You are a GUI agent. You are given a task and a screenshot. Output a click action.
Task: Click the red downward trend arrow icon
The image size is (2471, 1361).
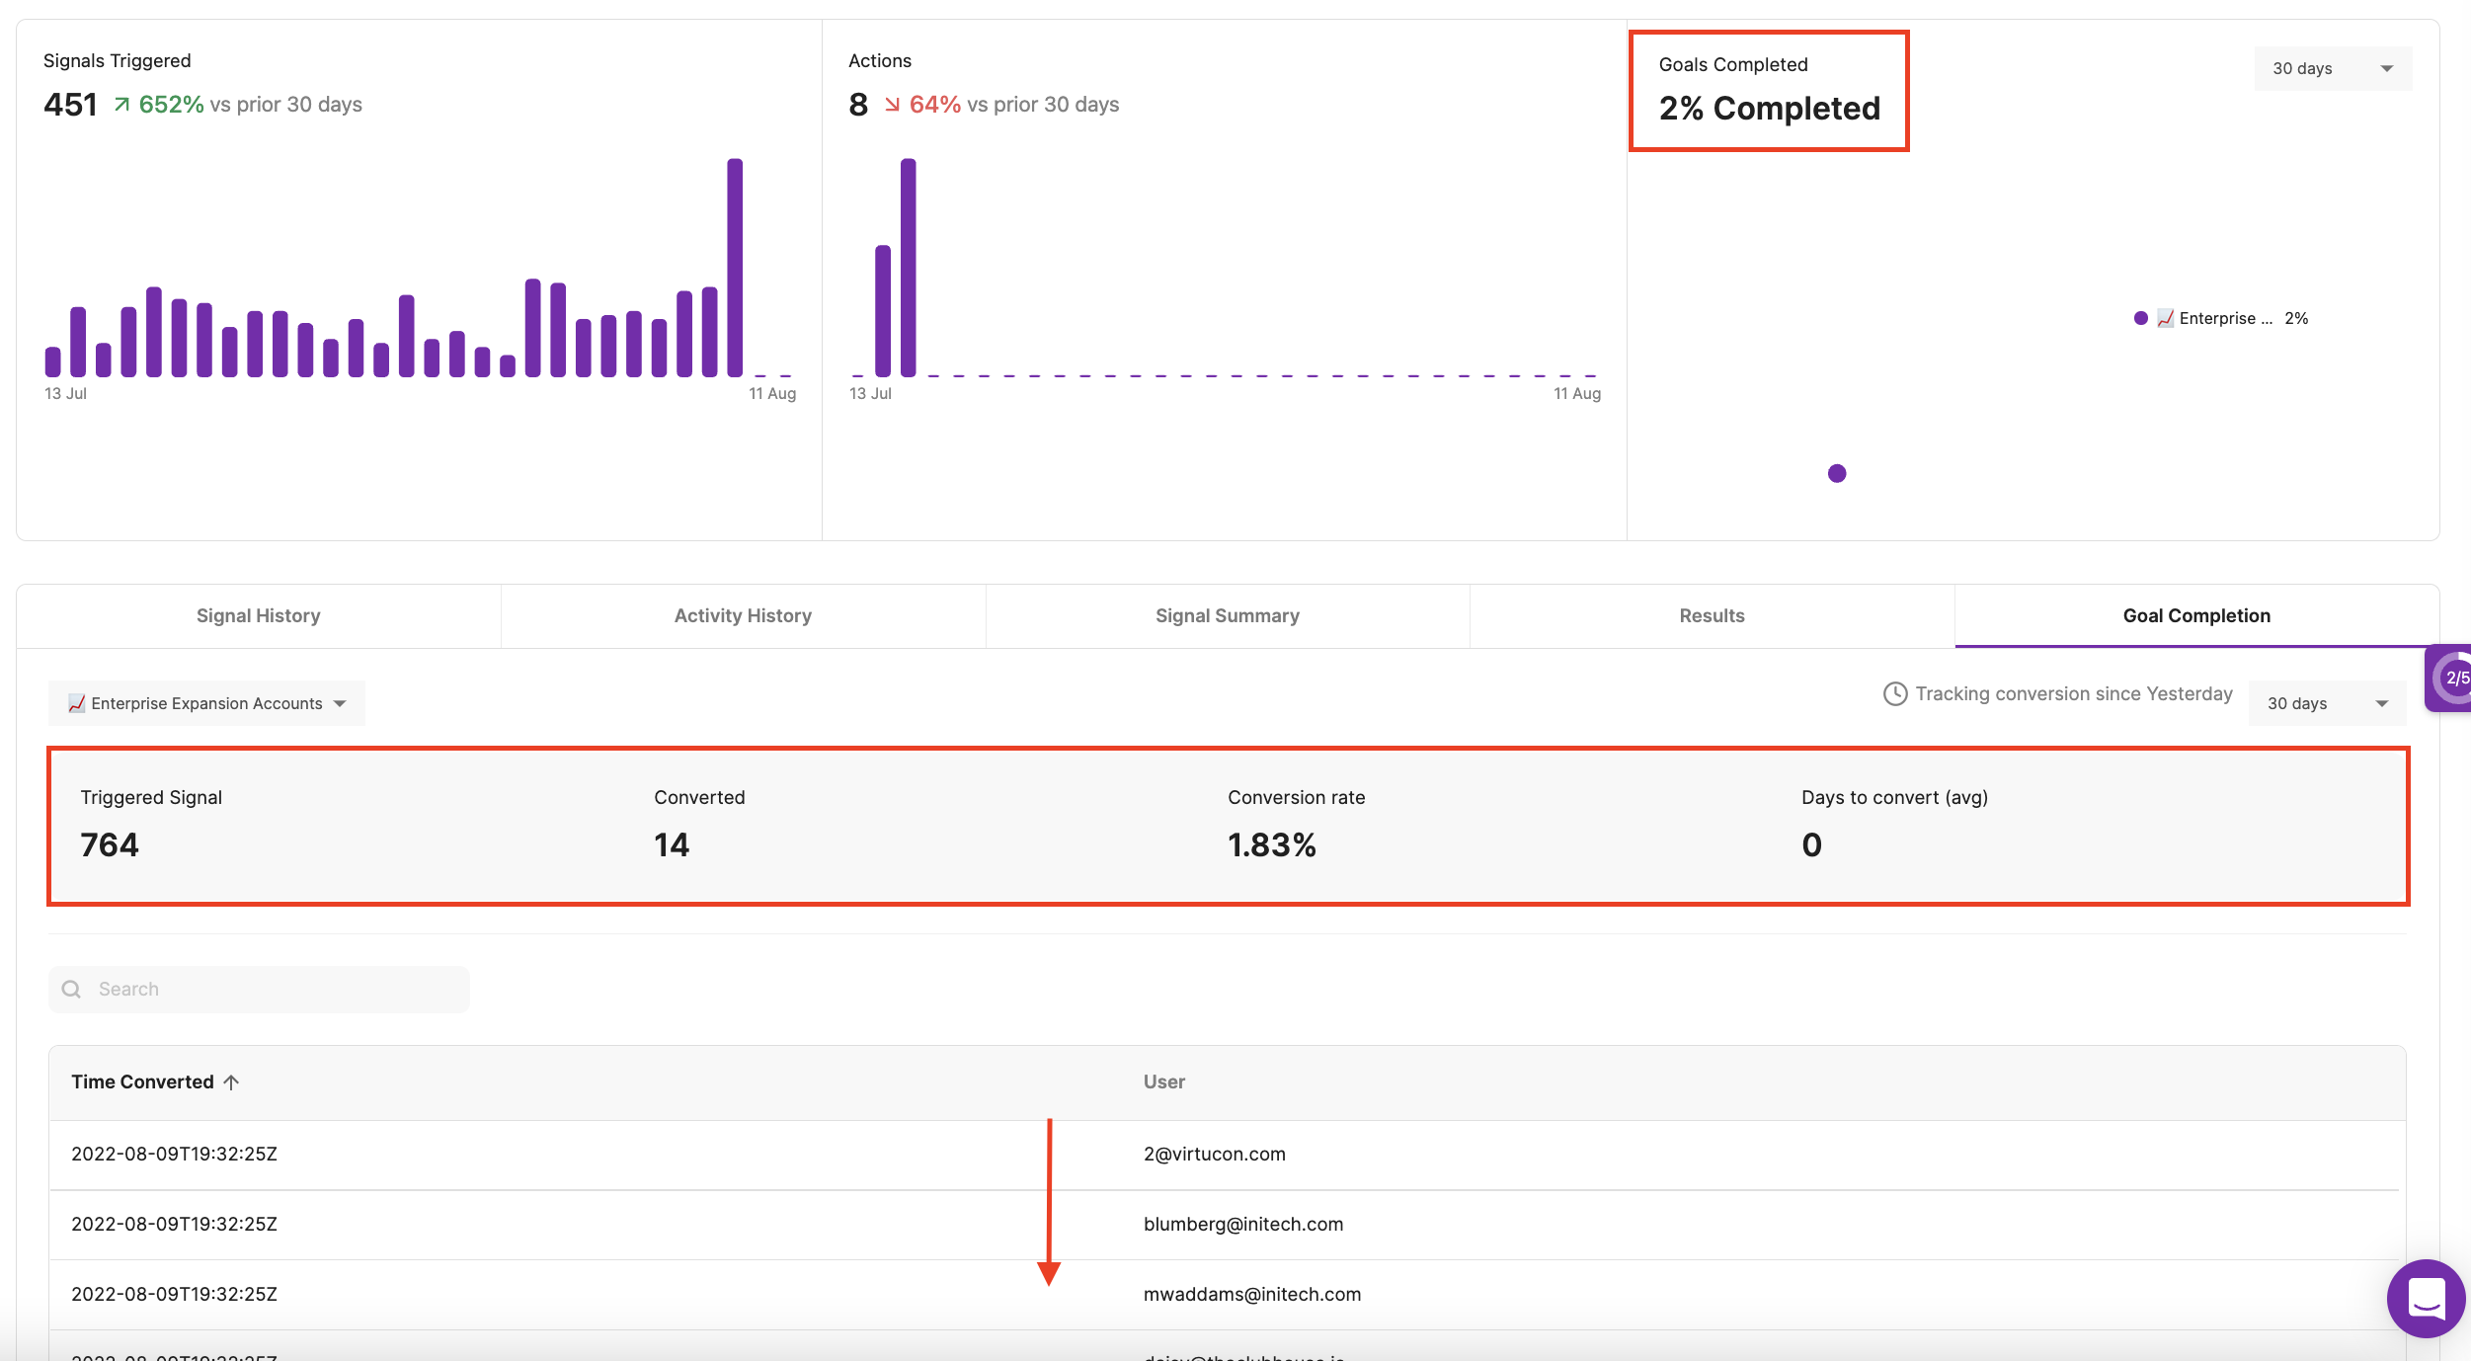[x=892, y=105]
